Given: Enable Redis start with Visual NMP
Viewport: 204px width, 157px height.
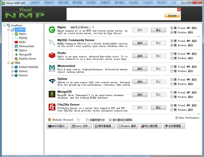Looking at the screenshot, I should coord(172,54).
